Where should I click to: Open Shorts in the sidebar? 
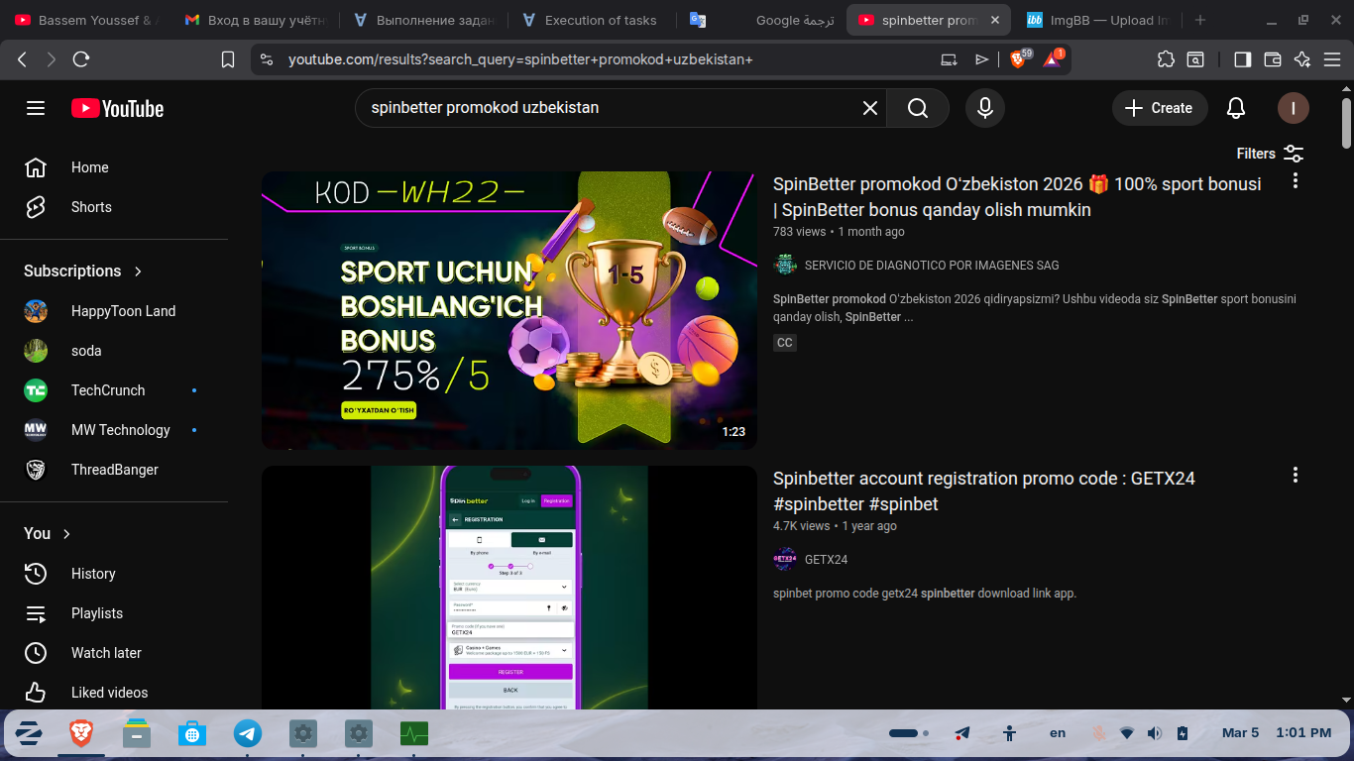point(114,207)
